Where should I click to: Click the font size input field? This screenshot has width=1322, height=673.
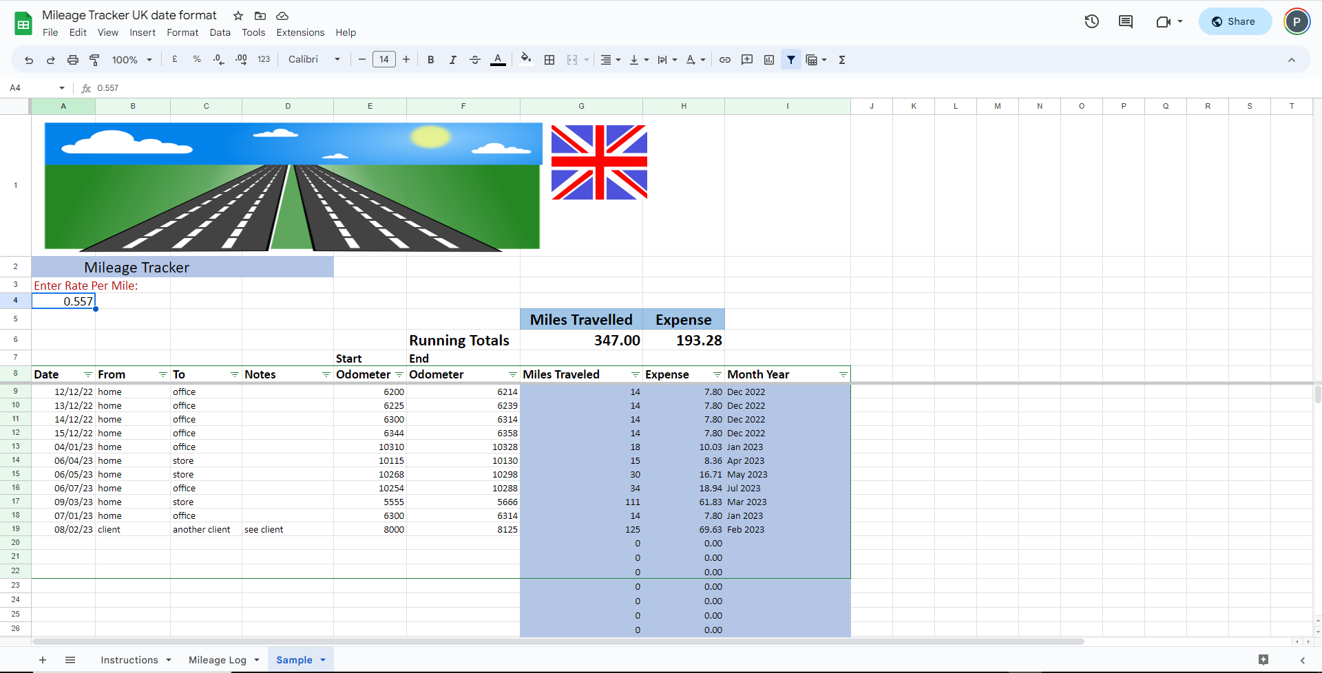tap(384, 60)
